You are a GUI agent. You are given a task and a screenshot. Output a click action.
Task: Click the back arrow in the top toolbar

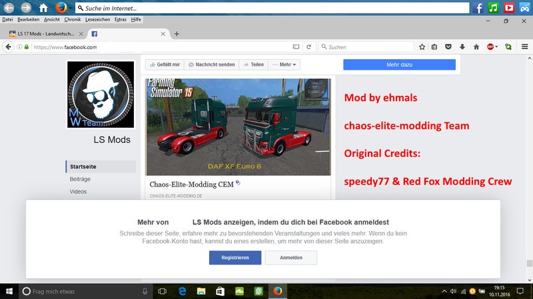[x=9, y=7]
